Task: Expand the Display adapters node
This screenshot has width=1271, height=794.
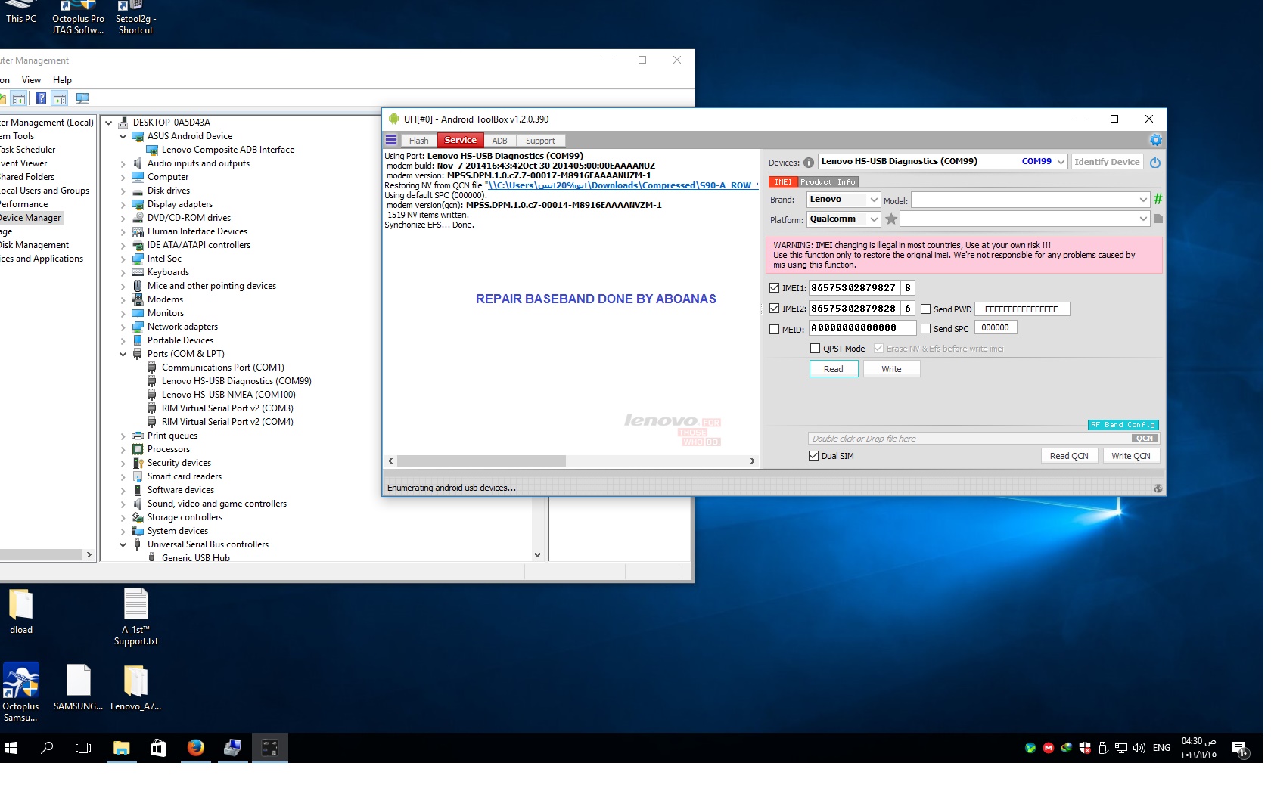Action: point(123,204)
